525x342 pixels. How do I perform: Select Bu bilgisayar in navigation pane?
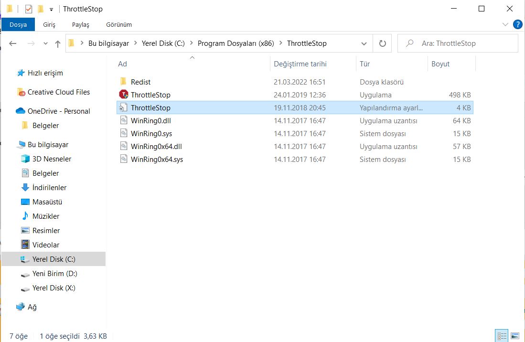[x=48, y=145]
